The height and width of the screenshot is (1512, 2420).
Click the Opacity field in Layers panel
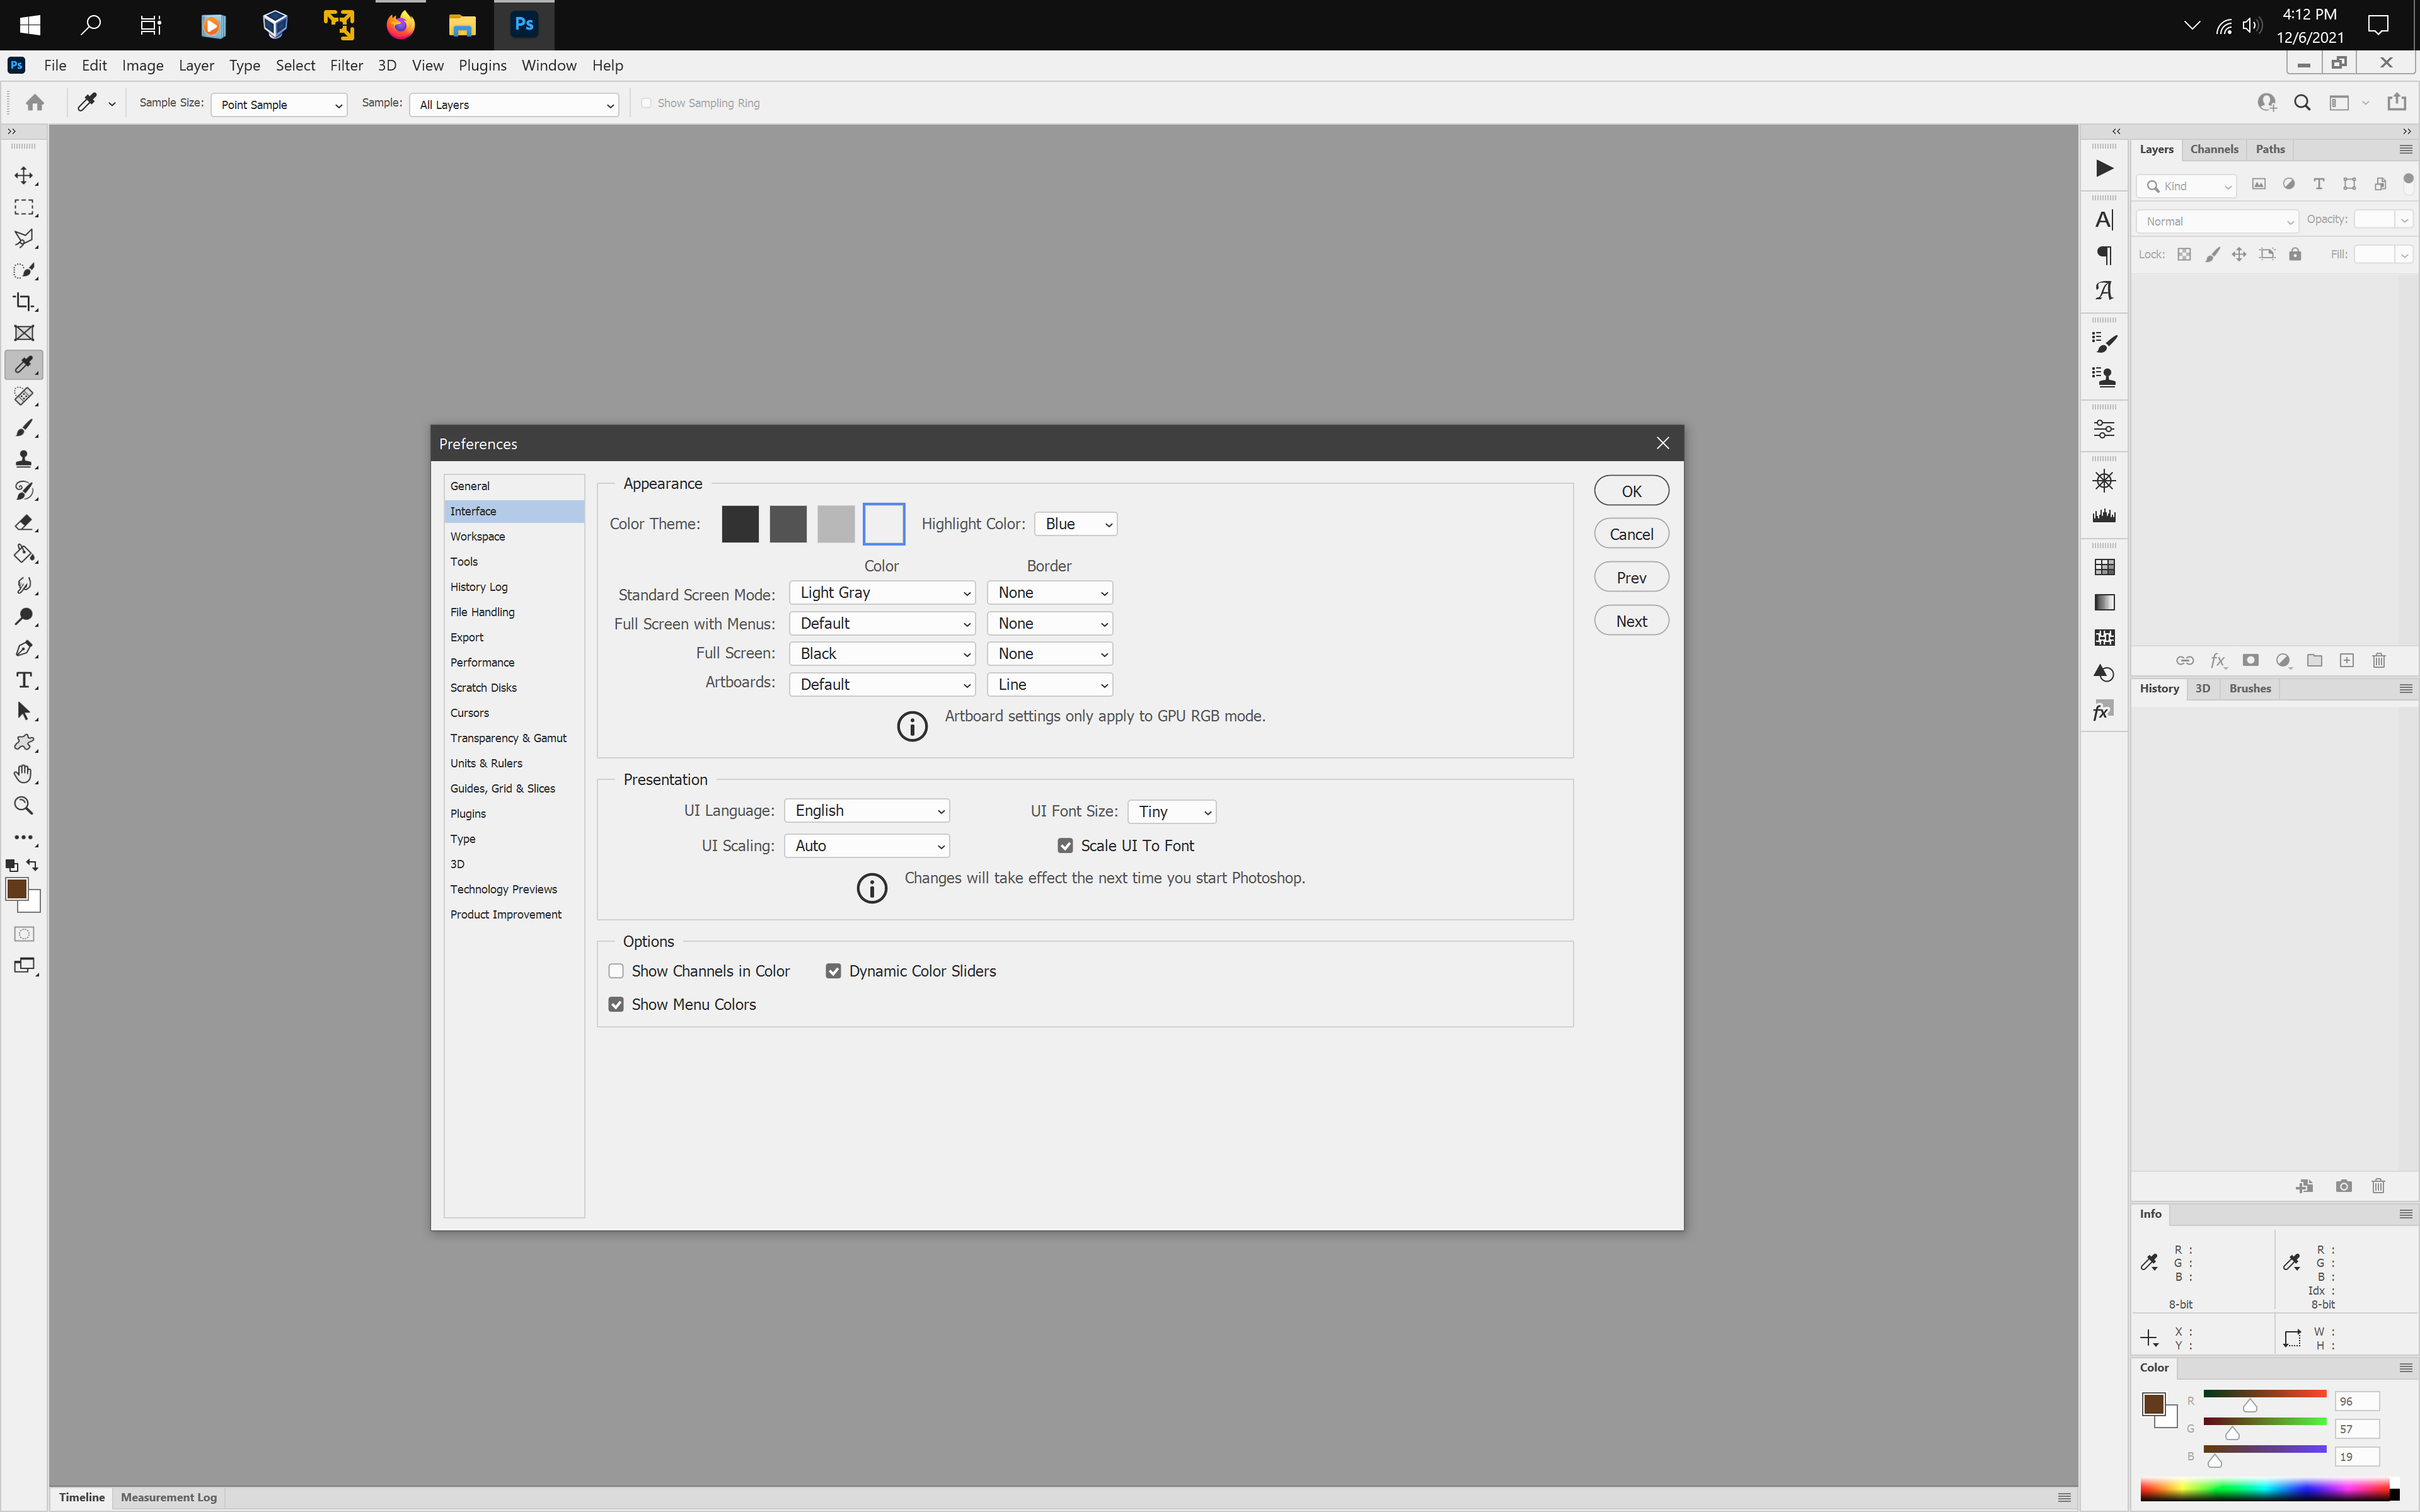coord(2374,220)
